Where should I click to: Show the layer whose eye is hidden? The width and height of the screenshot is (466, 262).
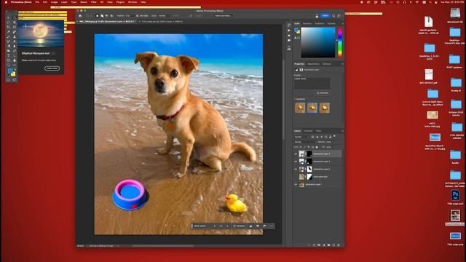click(x=296, y=177)
